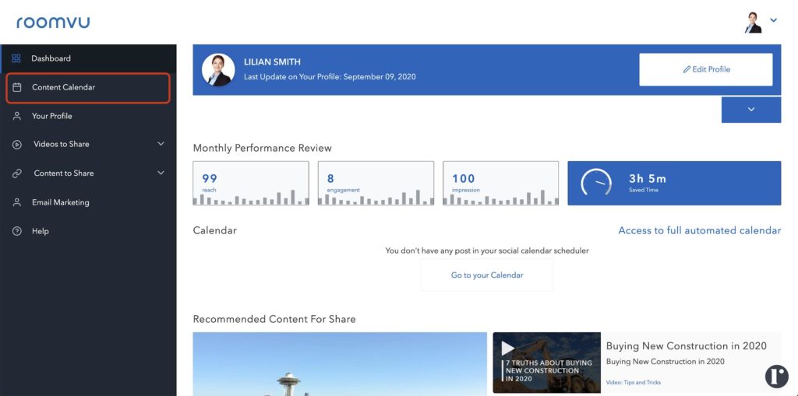Screen dimensions: 798x396
Task: Open the chat widget icon at bottom right
Action: click(x=776, y=376)
